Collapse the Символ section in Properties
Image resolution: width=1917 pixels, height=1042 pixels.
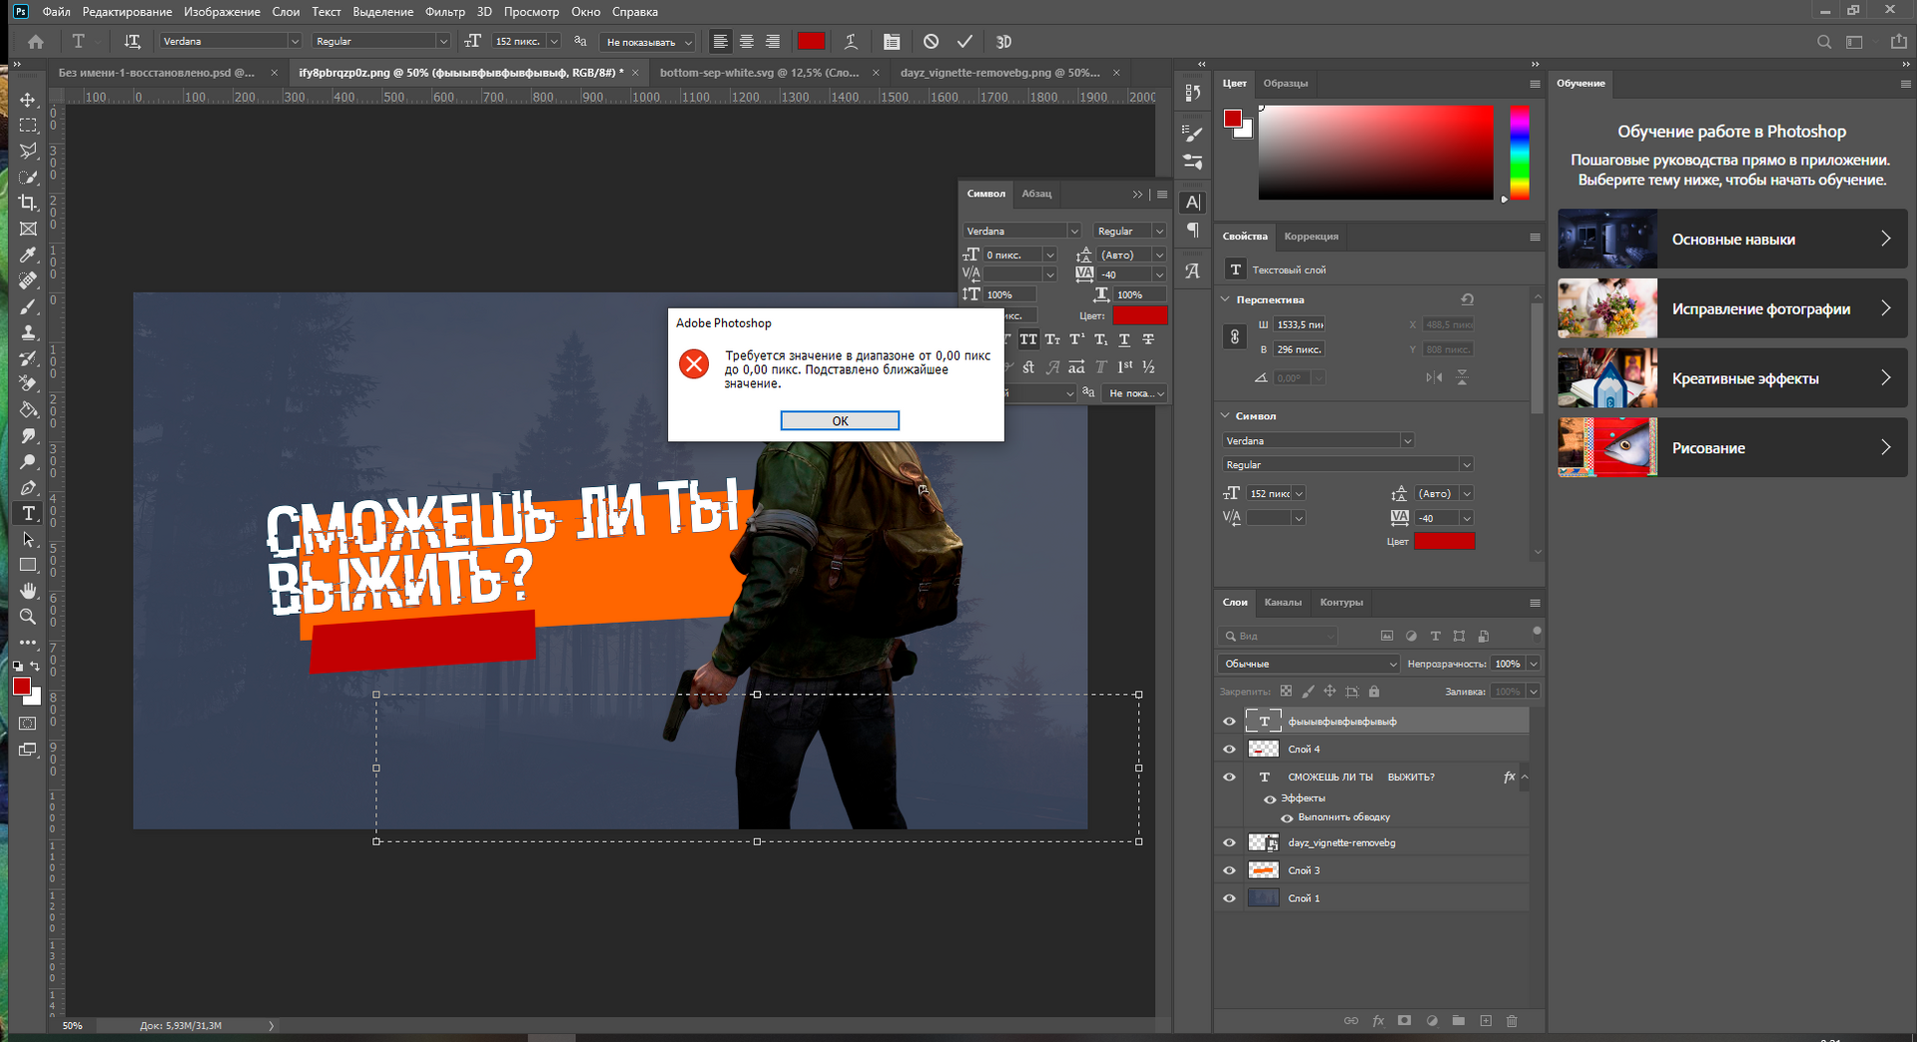click(1226, 415)
